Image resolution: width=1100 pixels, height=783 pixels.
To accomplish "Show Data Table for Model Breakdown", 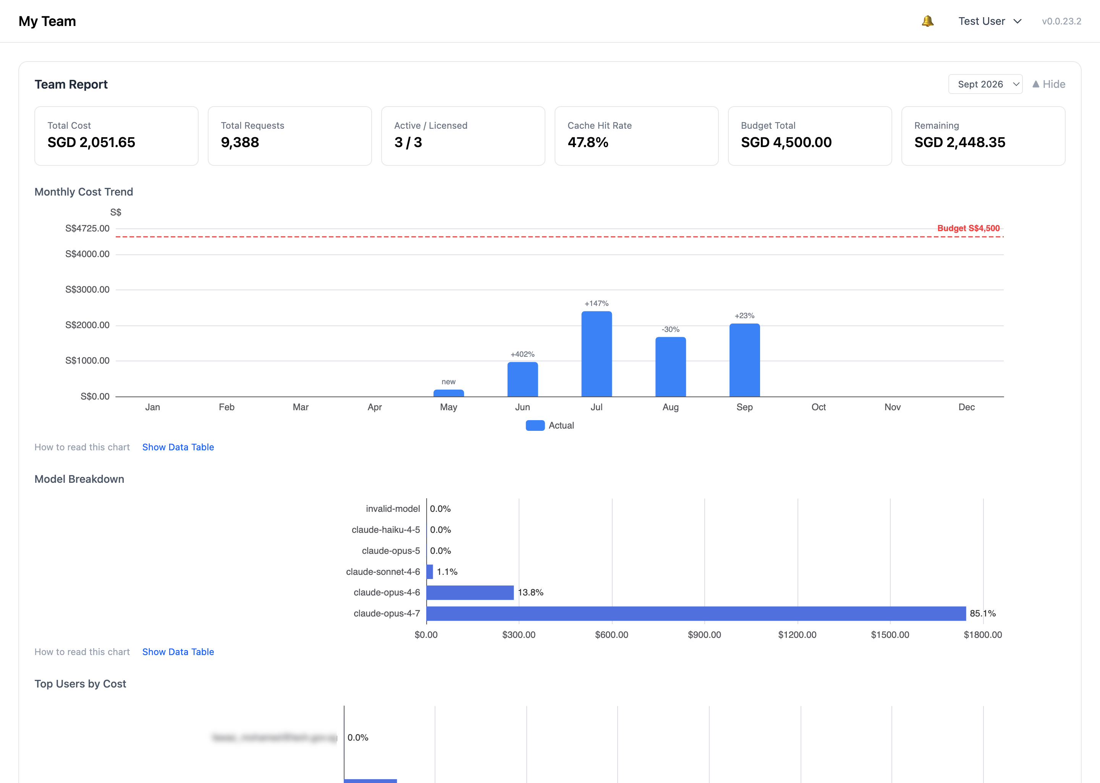I will (178, 652).
